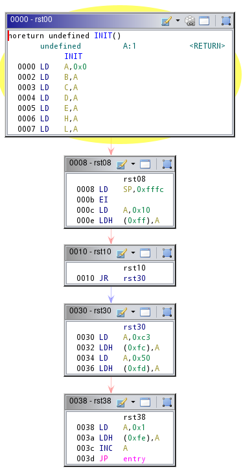Set background color for rst10 block
243x471 pixels.
point(122,253)
